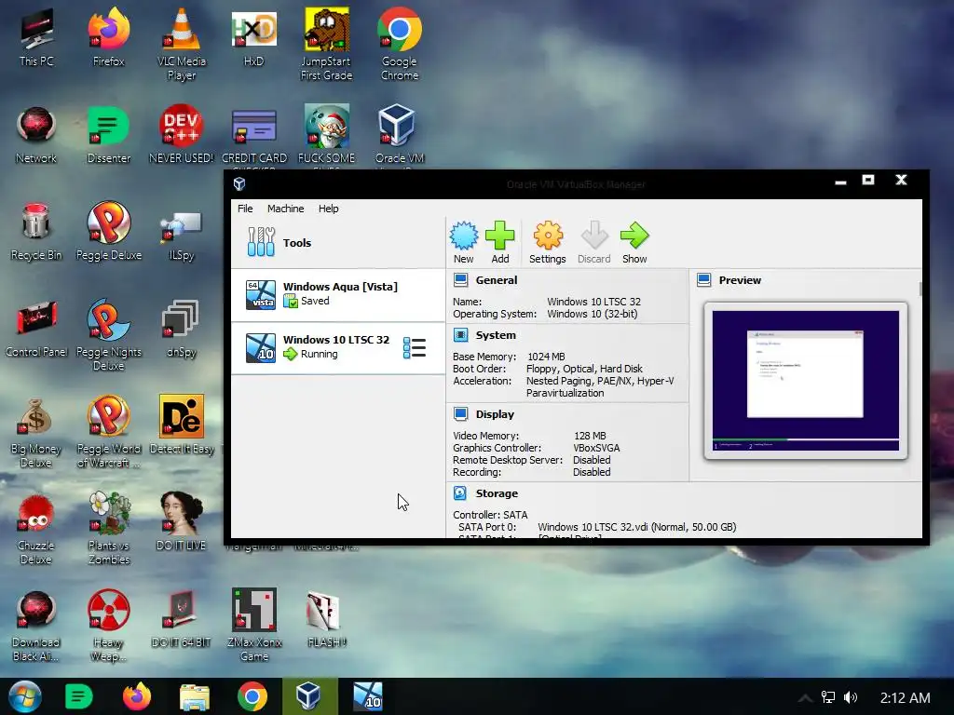Click the Add machine green plus icon
Screen dimensions: 954x715
tap(500, 242)
